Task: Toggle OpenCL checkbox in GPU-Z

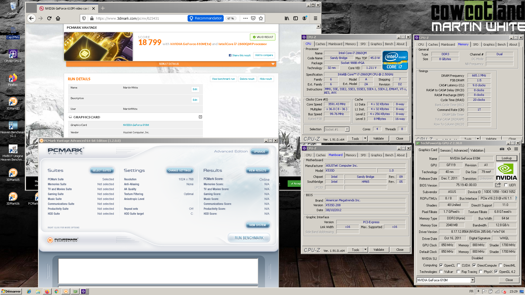Action: click(x=441, y=265)
